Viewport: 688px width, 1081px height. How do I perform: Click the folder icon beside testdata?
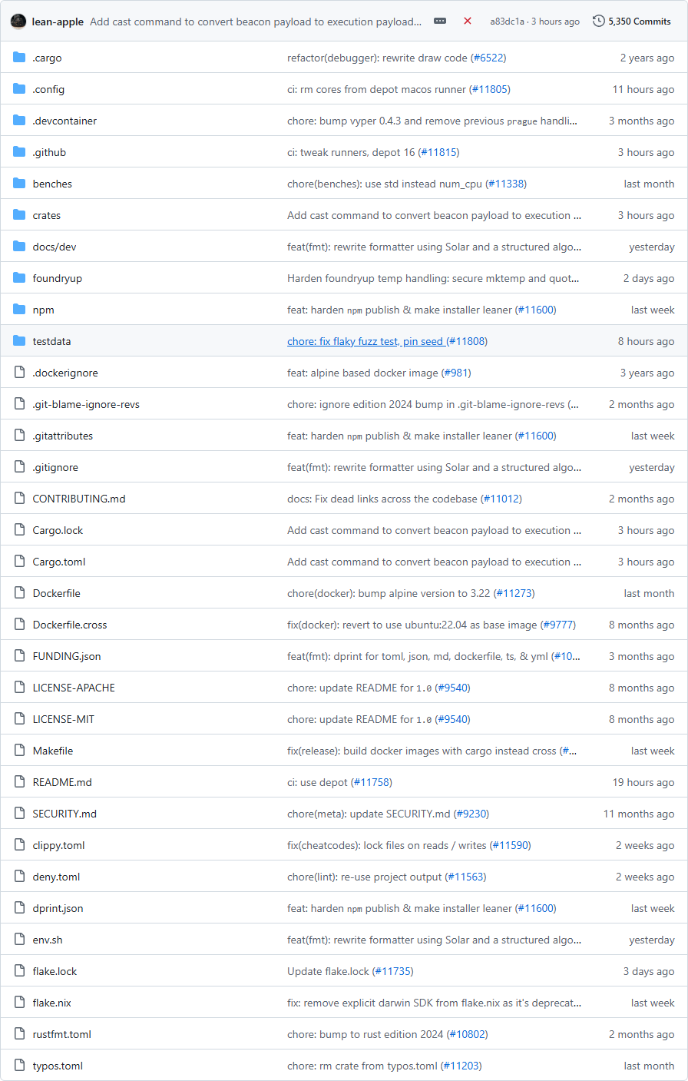[19, 341]
